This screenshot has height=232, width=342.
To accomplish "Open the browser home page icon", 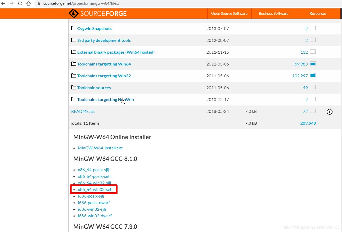I will click(x=29, y=4).
